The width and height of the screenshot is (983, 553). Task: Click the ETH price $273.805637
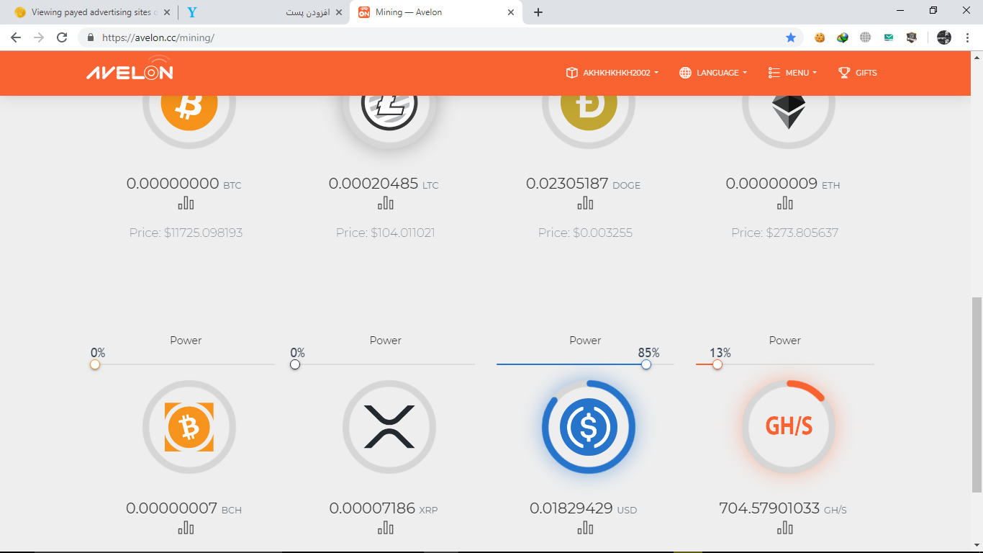(784, 233)
